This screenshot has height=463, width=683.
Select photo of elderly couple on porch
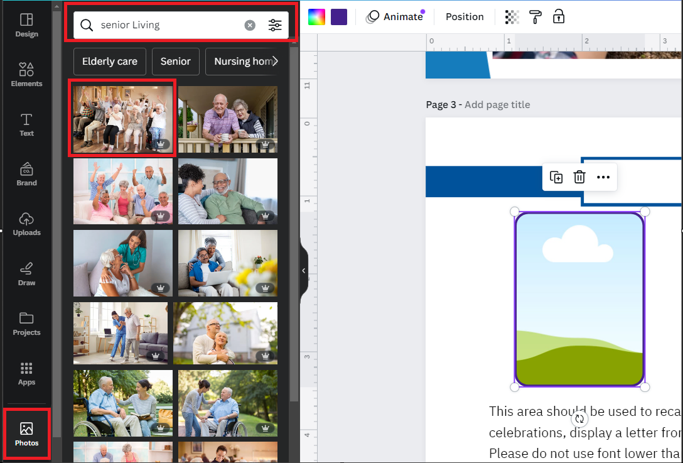pos(227,119)
